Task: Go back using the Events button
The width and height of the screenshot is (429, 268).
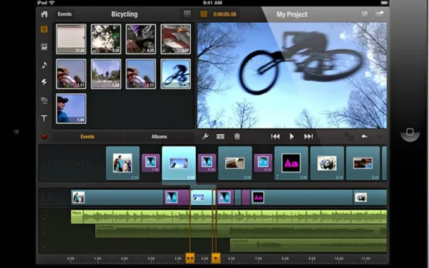Action: coord(64,14)
